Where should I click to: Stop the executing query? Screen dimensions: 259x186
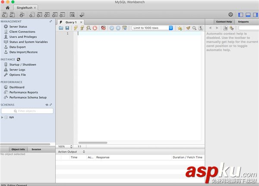pyautogui.click(x=95, y=28)
